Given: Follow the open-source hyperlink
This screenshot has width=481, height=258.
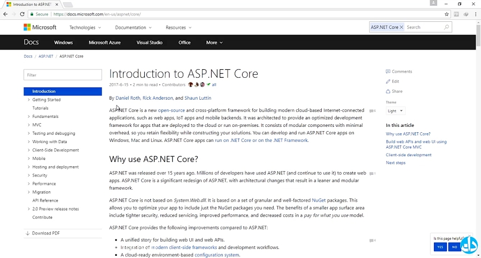Looking at the screenshot, I should [x=171, y=110].
